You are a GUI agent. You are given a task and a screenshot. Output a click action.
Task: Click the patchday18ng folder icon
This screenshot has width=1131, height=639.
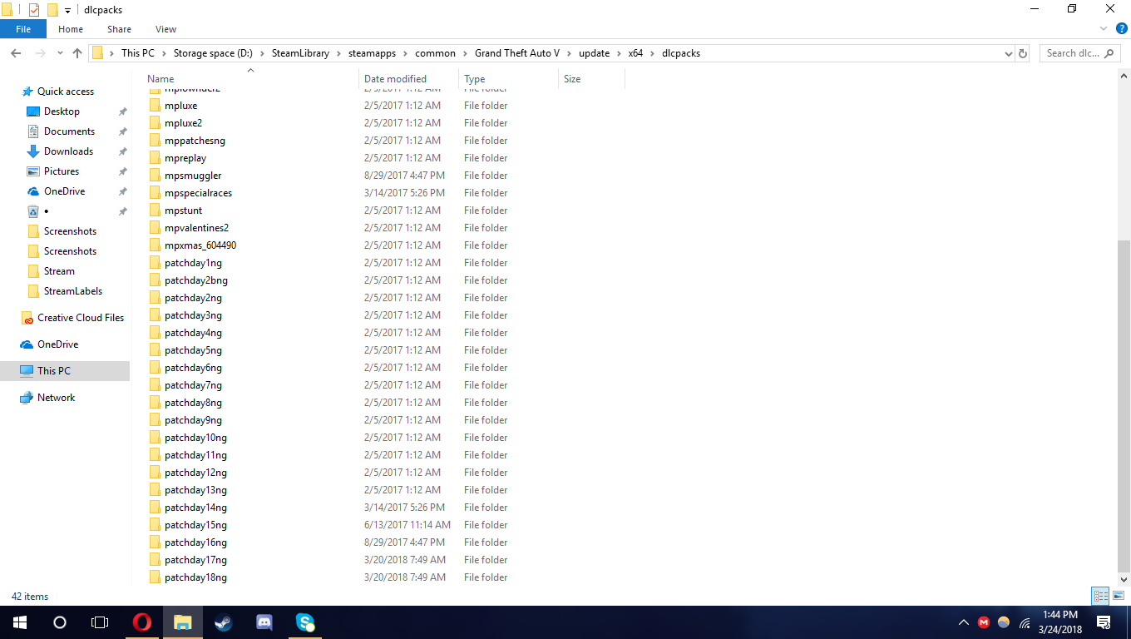[x=155, y=577]
